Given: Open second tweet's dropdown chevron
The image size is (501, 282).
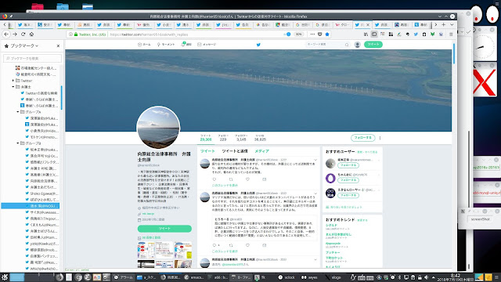Looking at the screenshot, I should coord(315,193).
